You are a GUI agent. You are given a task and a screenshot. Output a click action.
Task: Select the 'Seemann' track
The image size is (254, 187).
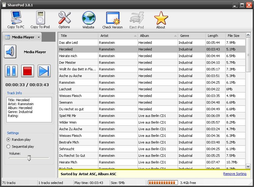[152, 102]
